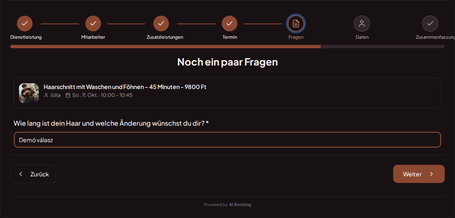This screenshot has height=218, width=455.
Task: Click the haircut service thumbnail image
Action: (x=29, y=93)
